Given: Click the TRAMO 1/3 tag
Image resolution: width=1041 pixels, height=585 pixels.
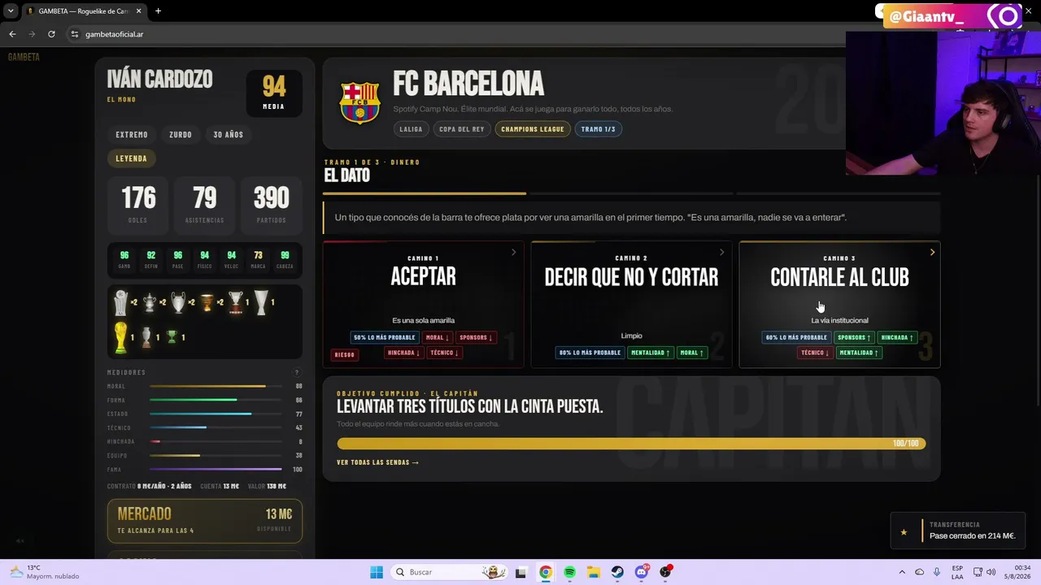Looking at the screenshot, I should [599, 129].
